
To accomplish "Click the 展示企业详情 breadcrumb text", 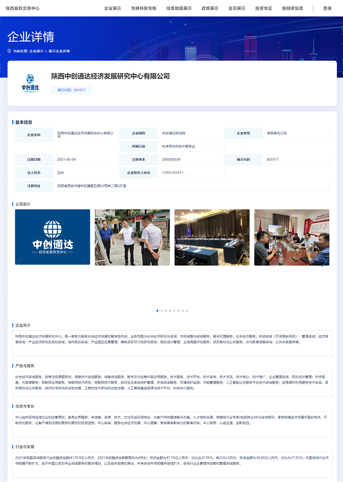I will tap(59, 51).
